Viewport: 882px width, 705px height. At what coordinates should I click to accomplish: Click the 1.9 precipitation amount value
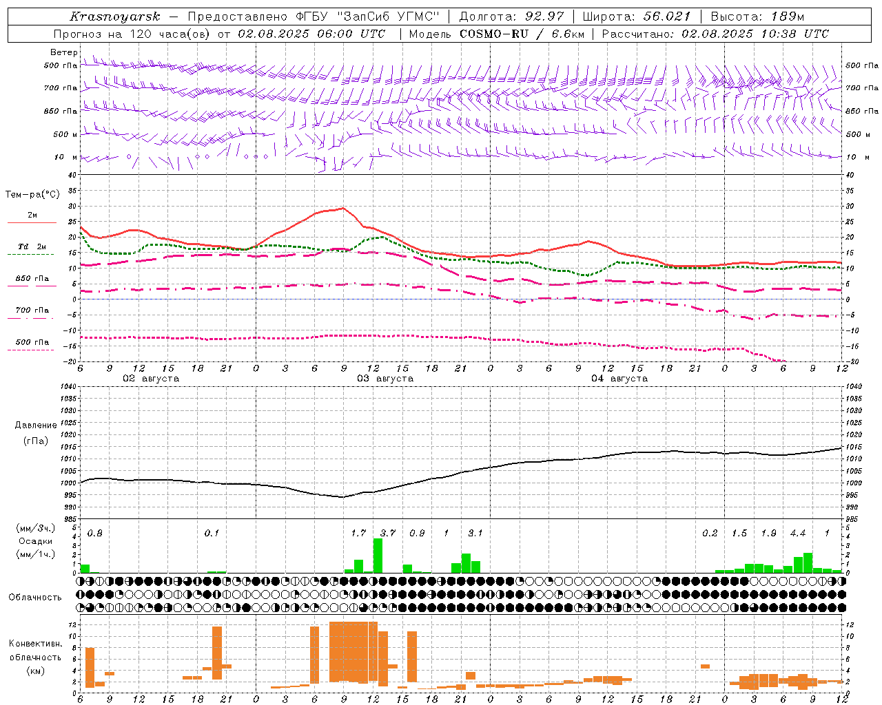(x=768, y=533)
